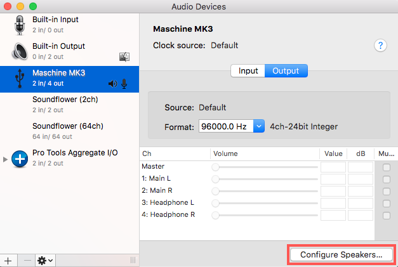Click the Ch column header
This screenshot has width=398, height=267.
[175, 153]
